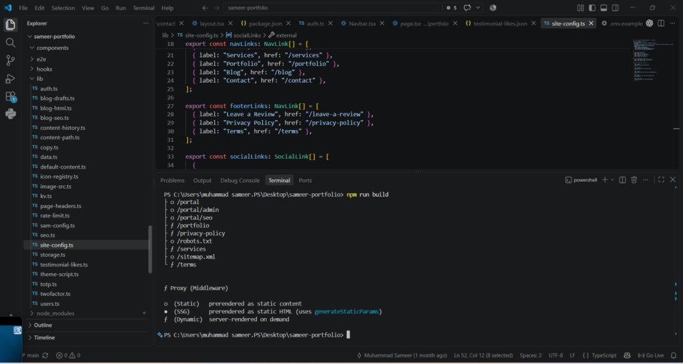Open the Extensions view with badge
Screen dimensions: 683x364
point(11,97)
